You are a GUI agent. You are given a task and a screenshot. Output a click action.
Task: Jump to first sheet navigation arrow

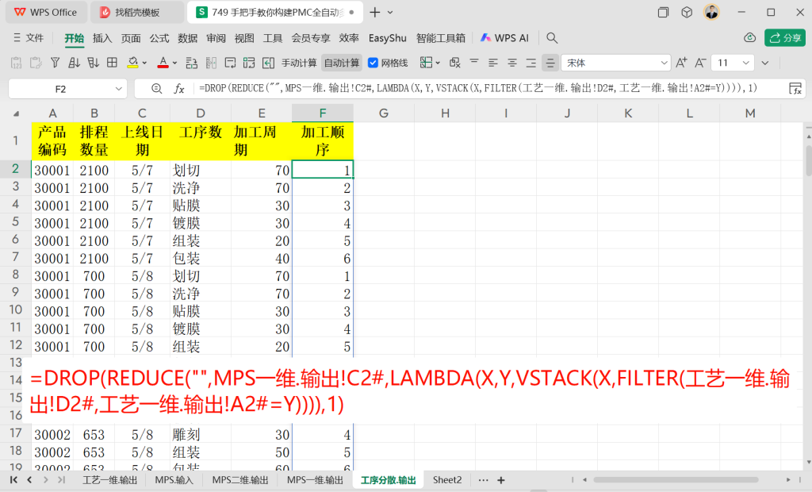(13, 480)
